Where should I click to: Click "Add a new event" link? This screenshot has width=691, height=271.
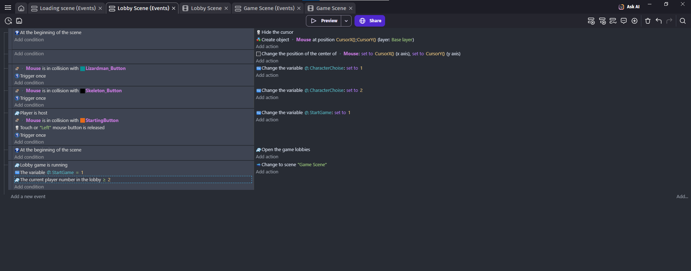coord(28,196)
